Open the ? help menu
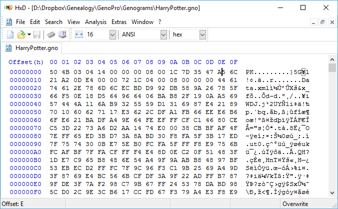The image size is (338, 209). (159, 22)
